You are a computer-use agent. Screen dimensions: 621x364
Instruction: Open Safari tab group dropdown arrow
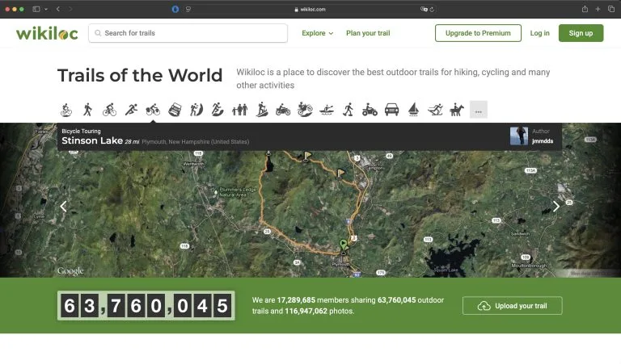tap(46, 9)
